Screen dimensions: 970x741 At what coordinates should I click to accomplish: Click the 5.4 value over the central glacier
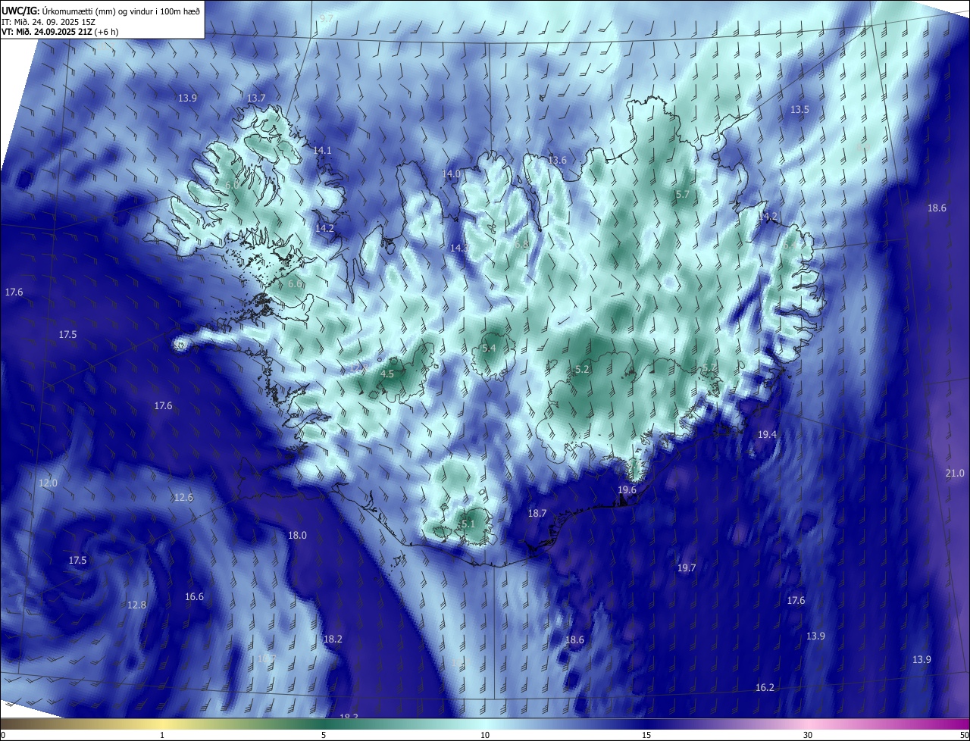click(489, 349)
